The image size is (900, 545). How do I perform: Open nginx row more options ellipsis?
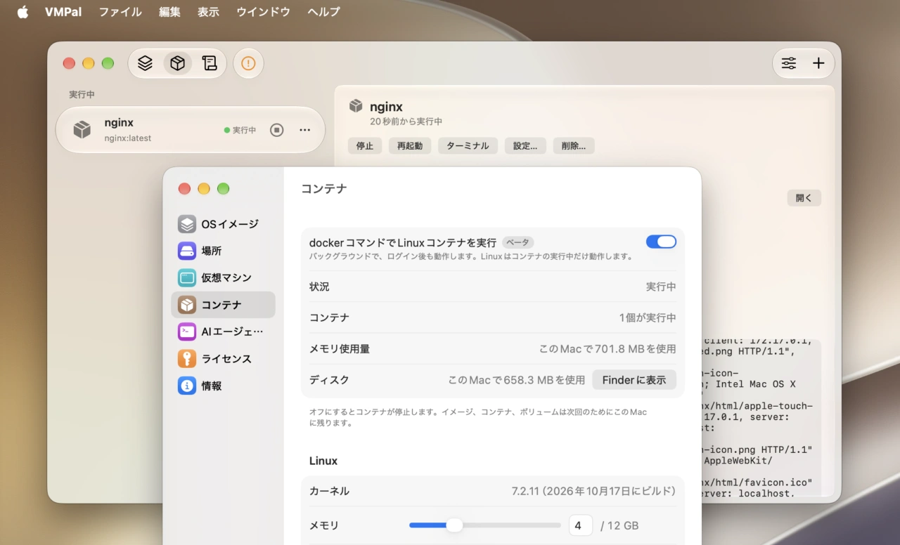tap(304, 130)
